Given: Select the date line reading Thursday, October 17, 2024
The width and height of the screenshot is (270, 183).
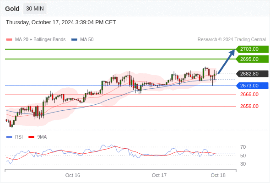Looking at the screenshot, I should (x=61, y=22).
